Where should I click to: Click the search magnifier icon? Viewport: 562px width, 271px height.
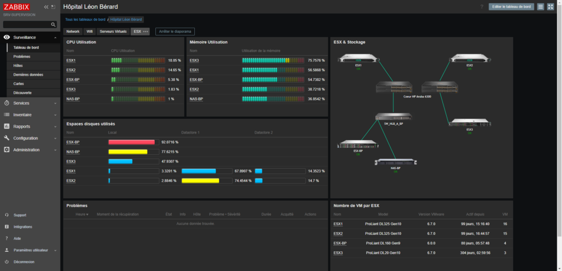coord(53,25)
